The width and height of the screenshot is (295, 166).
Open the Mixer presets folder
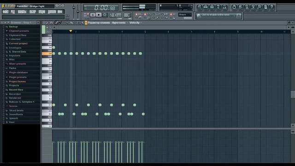pos(18,64)
